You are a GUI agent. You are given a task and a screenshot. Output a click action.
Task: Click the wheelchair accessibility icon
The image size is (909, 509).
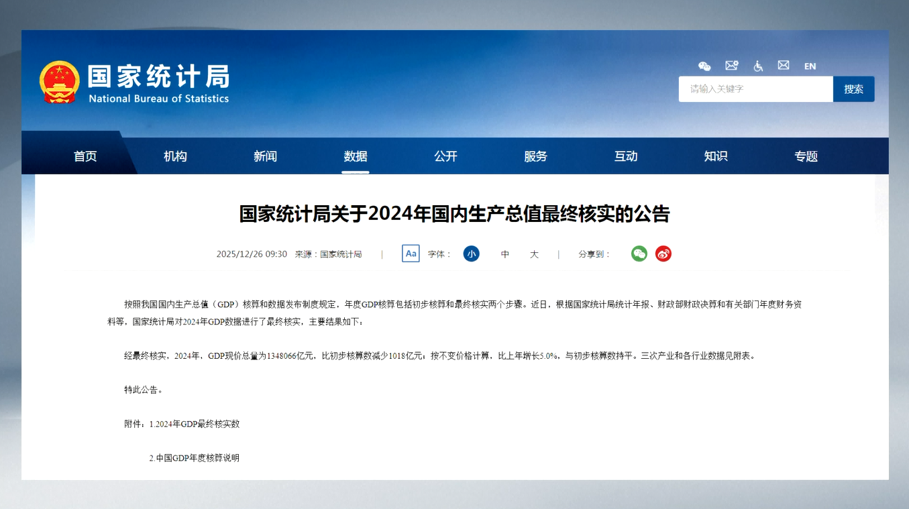click(x=758, y=66)
